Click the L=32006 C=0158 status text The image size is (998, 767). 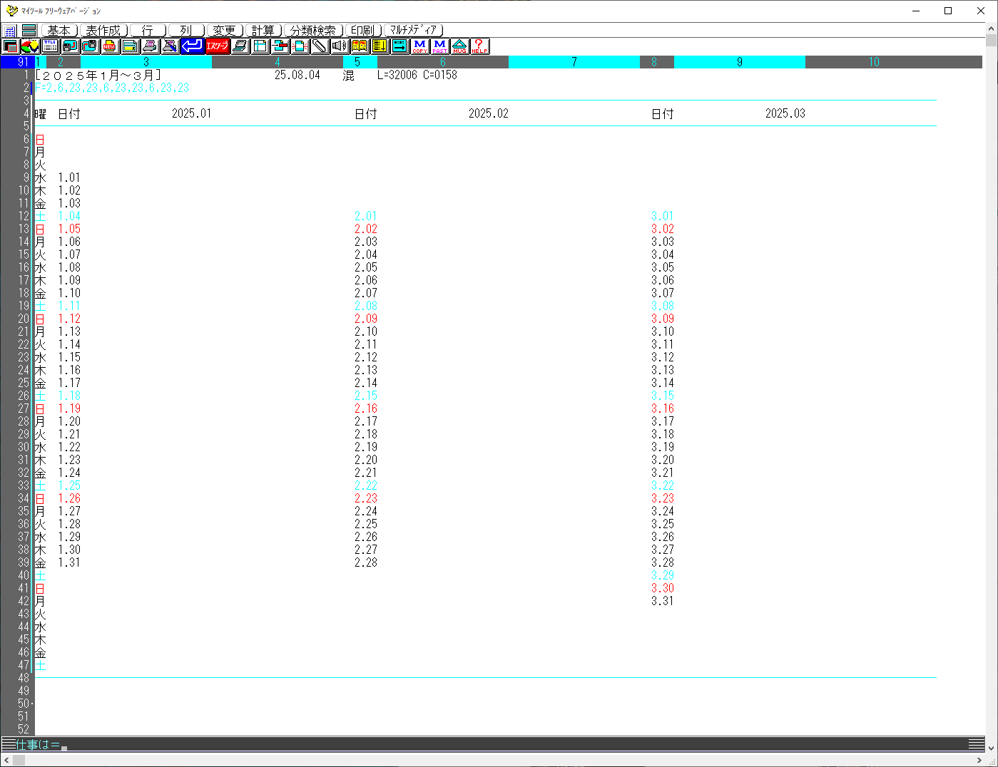[417, 75]
